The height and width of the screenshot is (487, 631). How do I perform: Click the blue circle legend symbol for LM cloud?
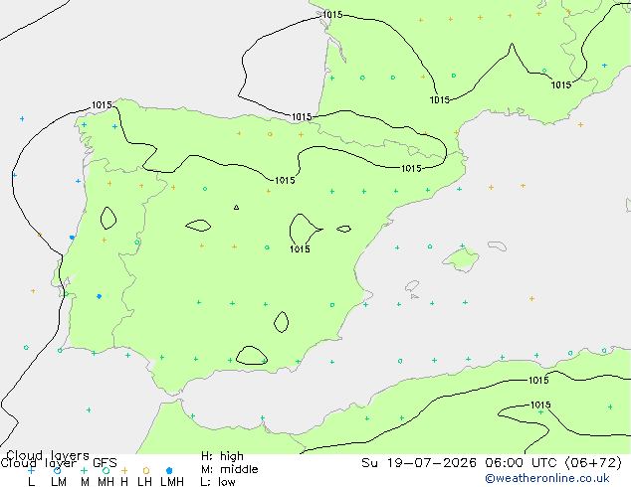(x=57, y=470)
